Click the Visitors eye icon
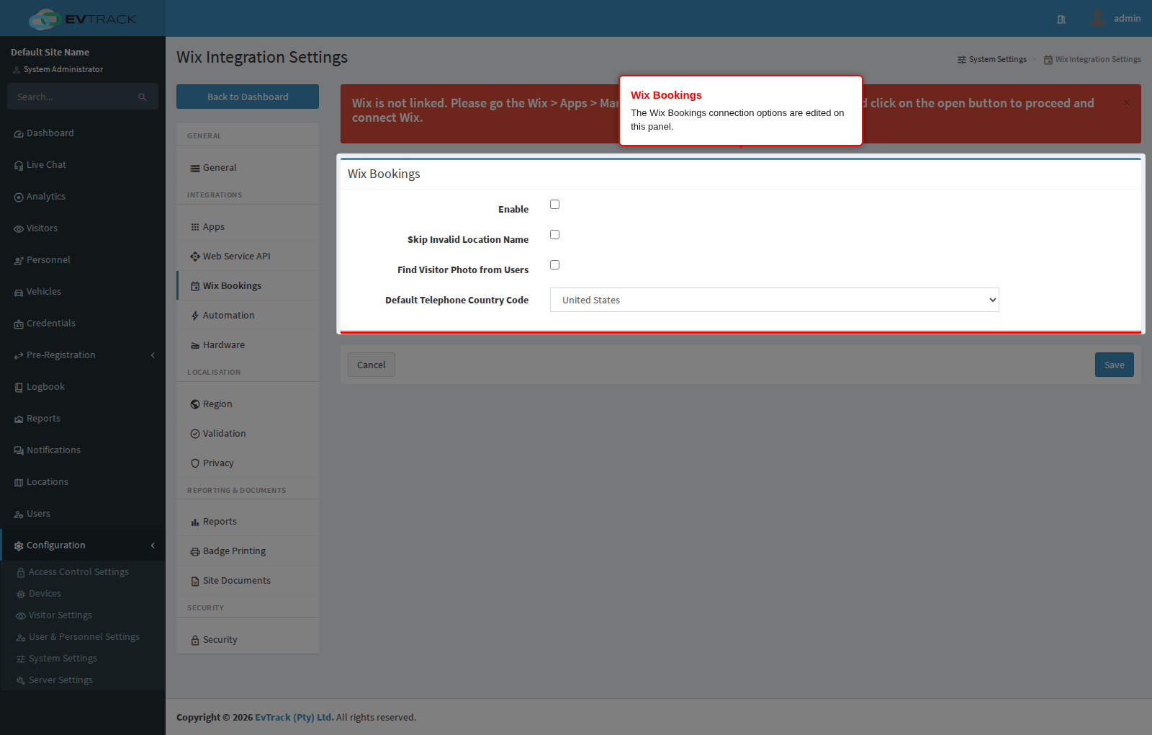 (19, 229)
